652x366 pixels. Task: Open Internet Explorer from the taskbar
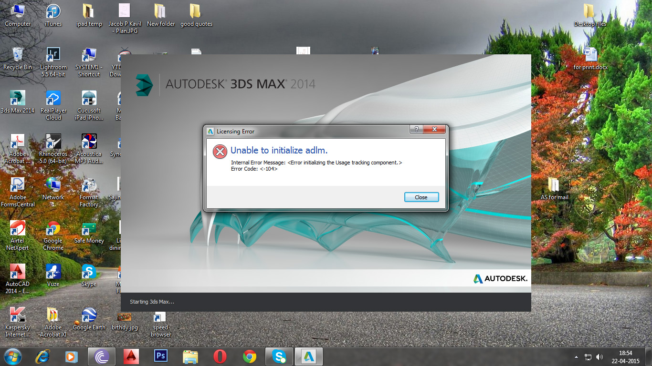pos(43,356)
